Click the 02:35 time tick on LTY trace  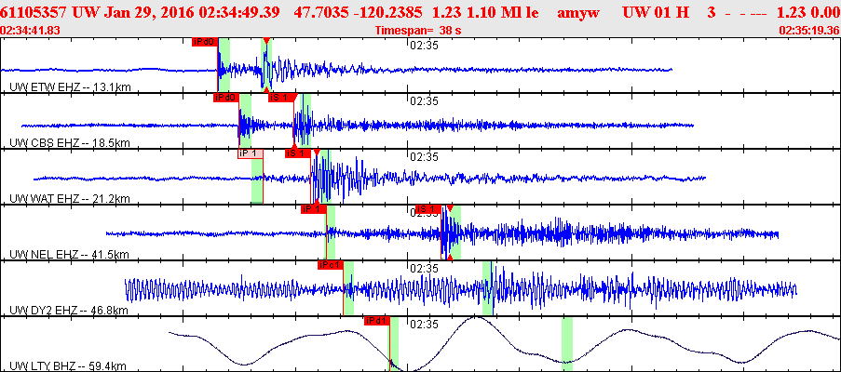tap(425, 324)
